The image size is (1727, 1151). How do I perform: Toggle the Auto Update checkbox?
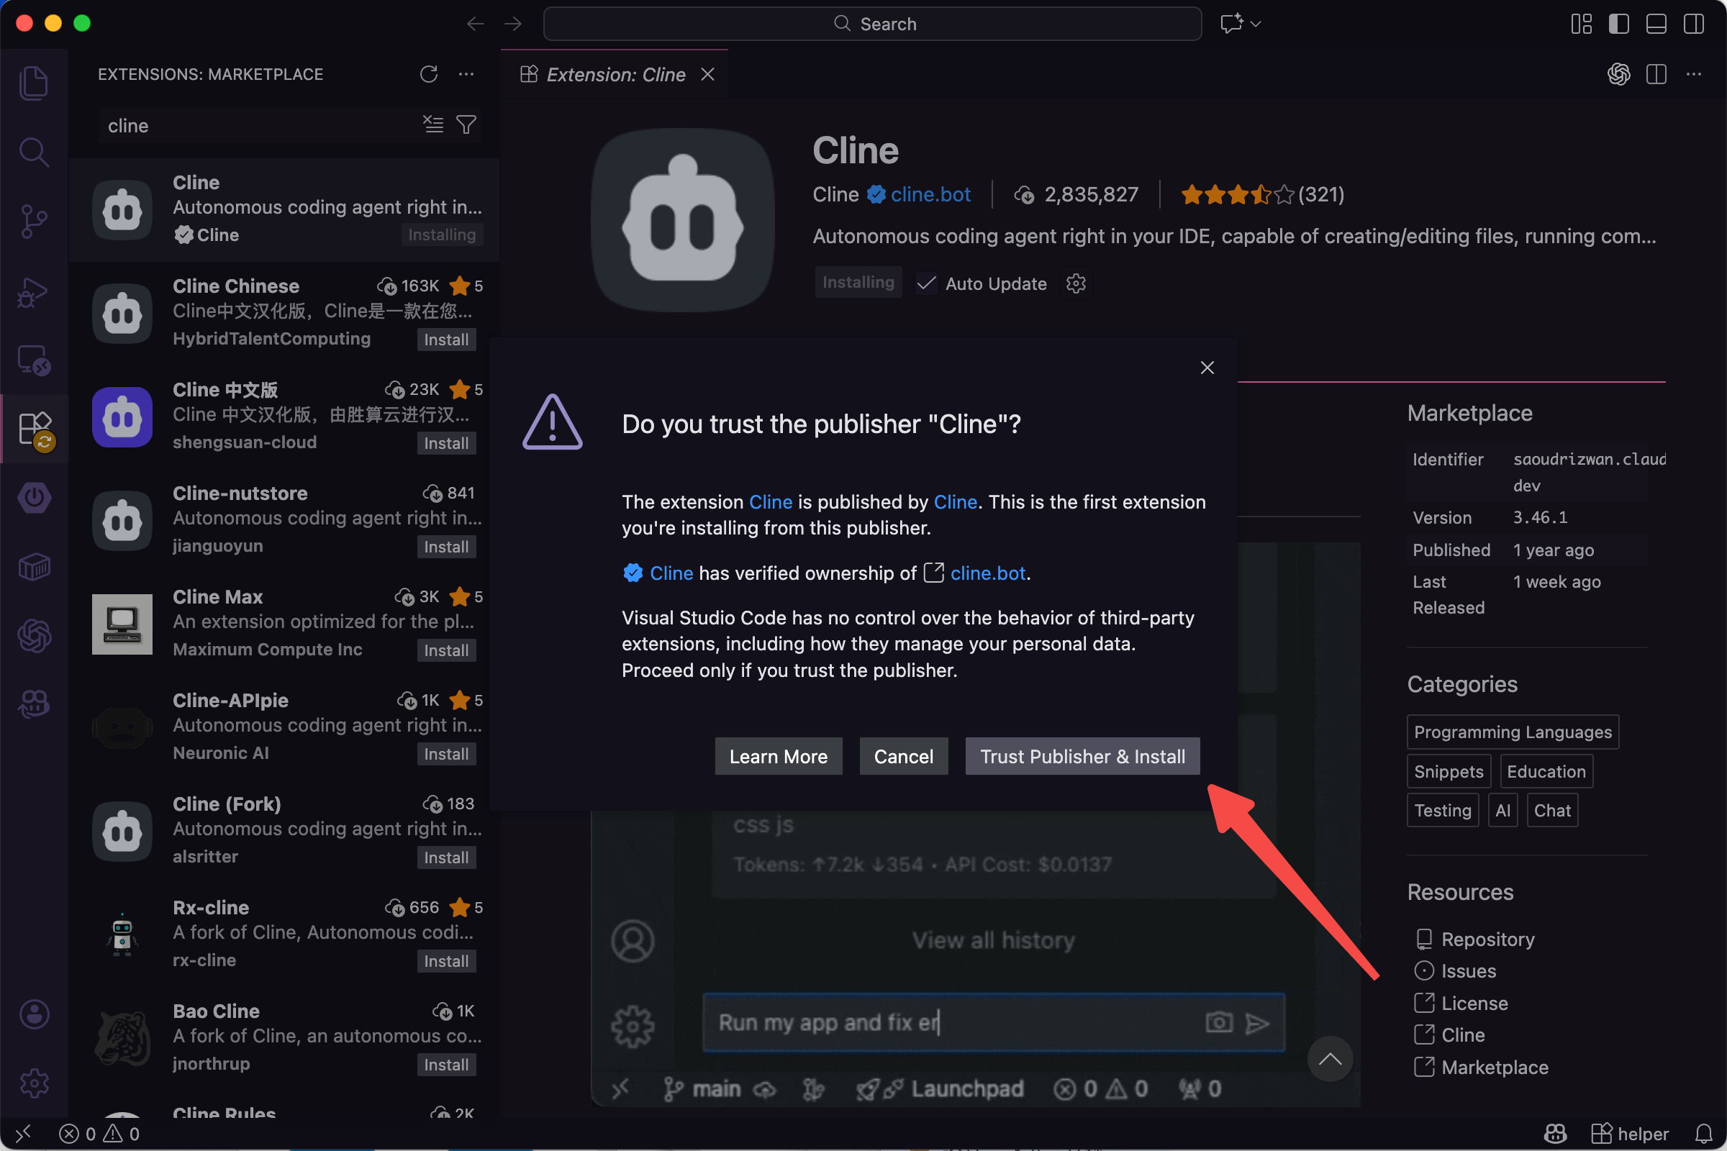pos(927,283)
